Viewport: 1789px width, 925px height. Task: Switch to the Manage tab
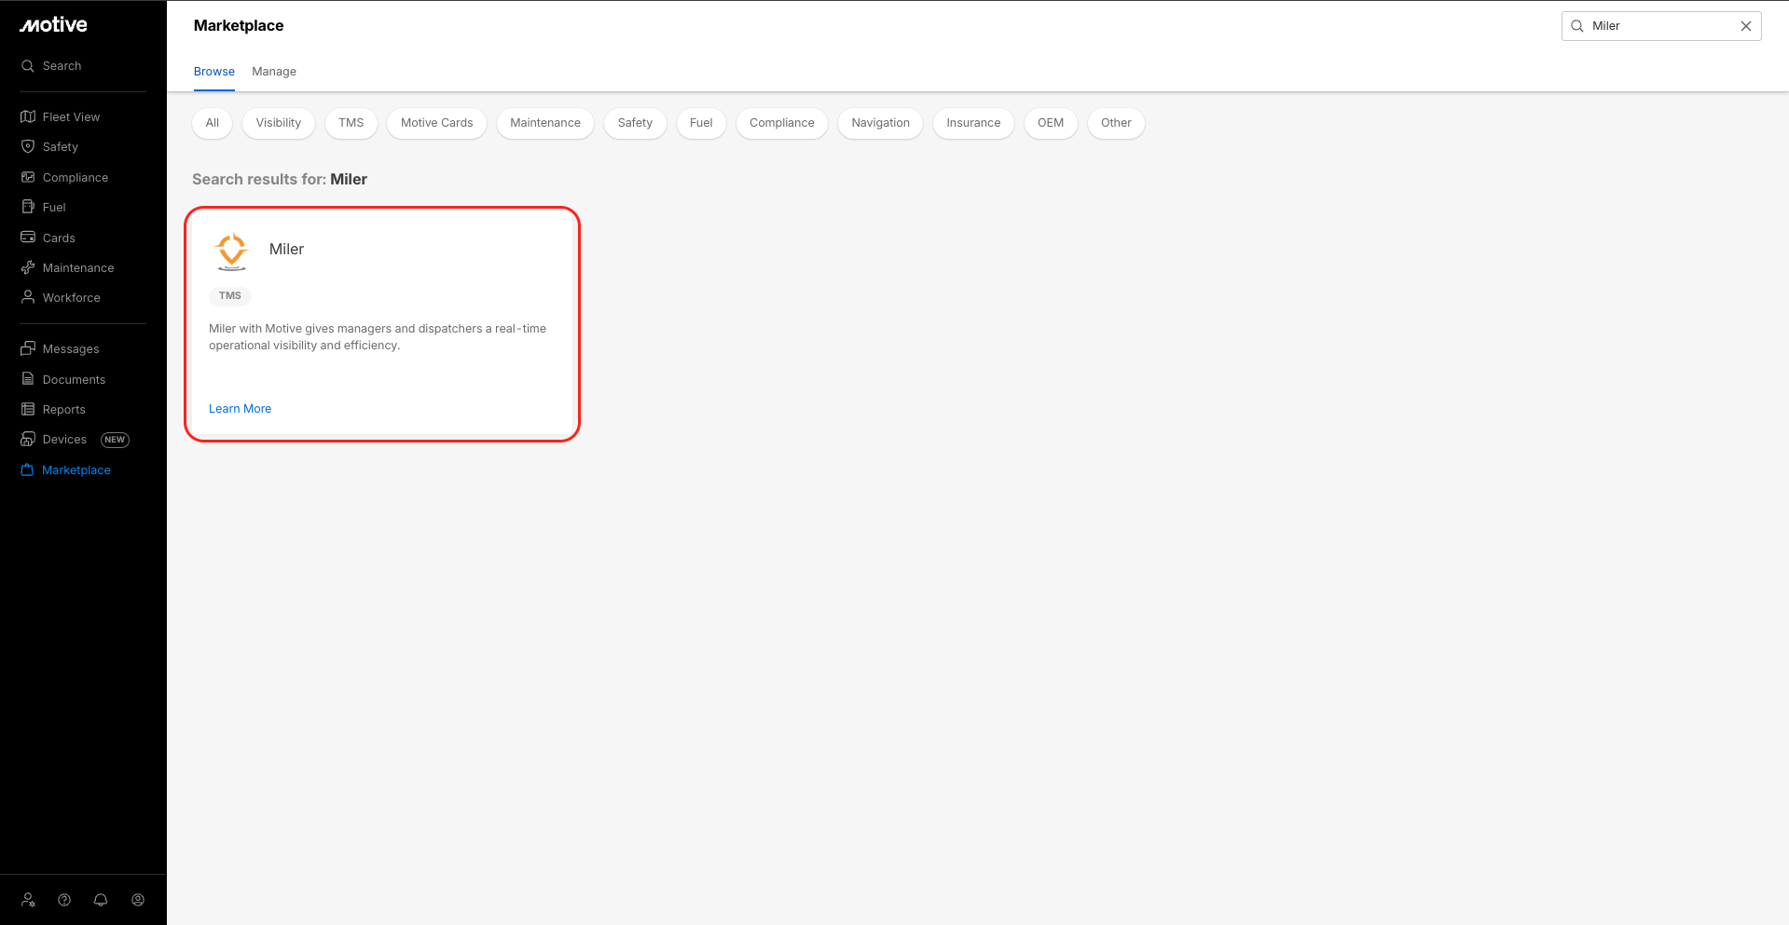274,72
